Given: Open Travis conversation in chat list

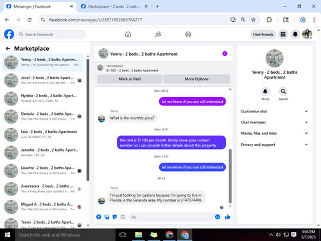Looking at the screenshot, I should [x=42, y=223].
